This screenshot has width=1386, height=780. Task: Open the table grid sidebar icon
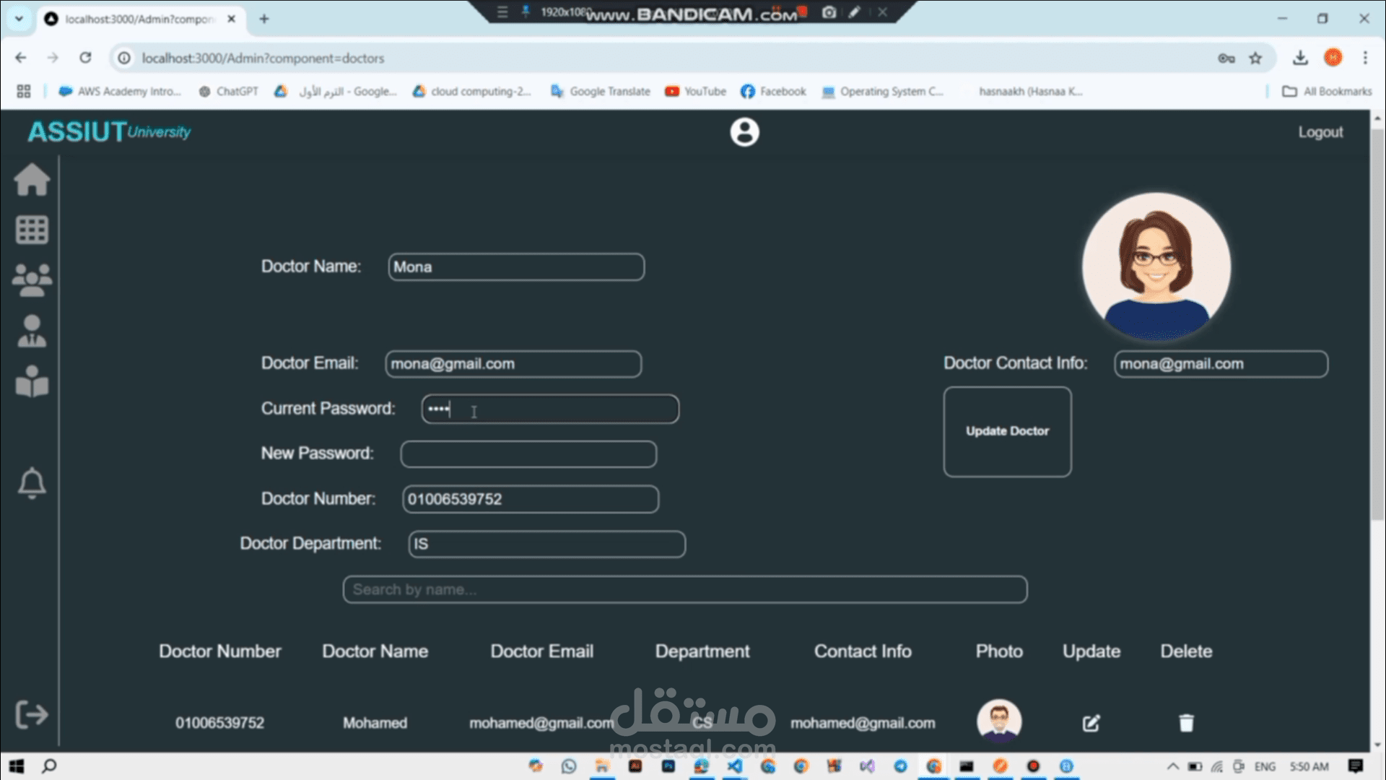pos(32,230)
